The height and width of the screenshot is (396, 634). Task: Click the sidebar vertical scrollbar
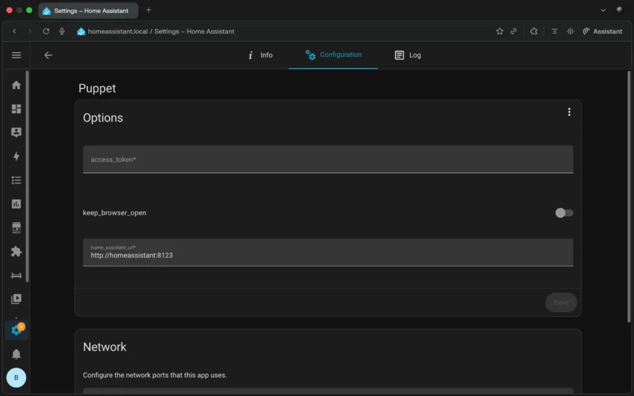(x=27, y=176)
